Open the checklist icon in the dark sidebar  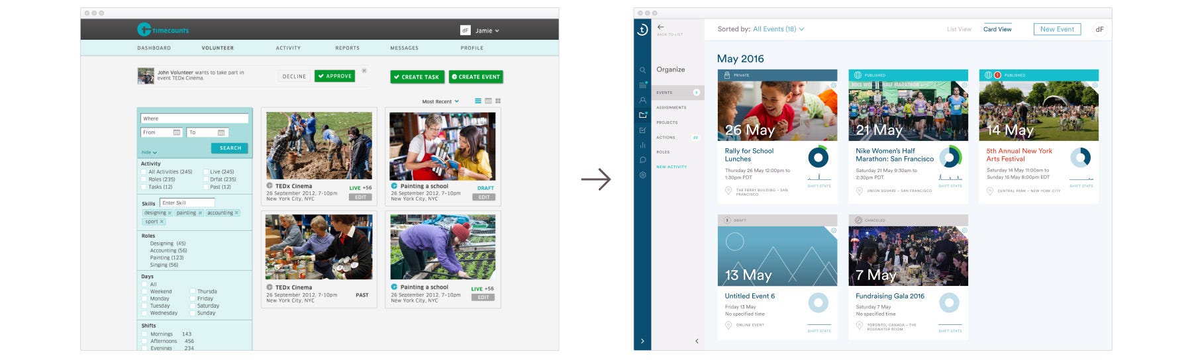click(642, 130)
